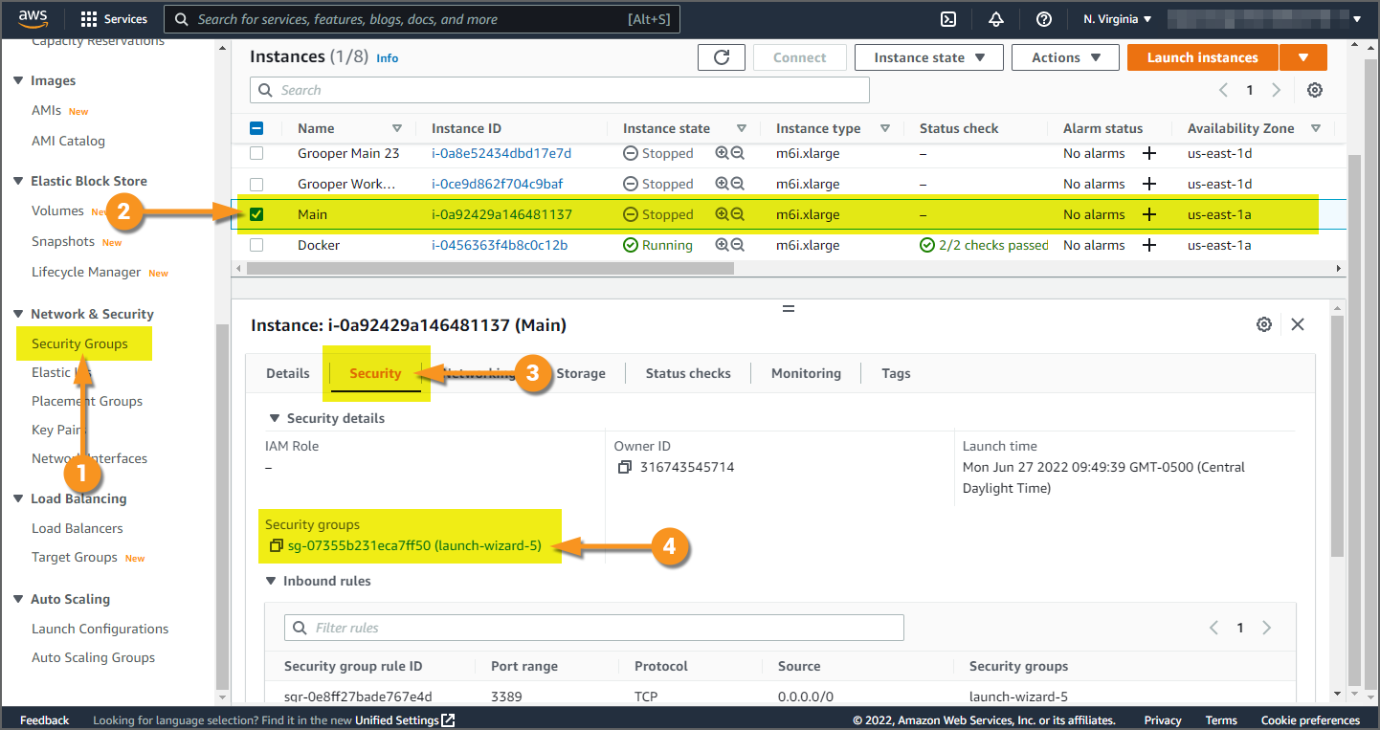Copy the Owner ID value
Image resolution: width=1380 pixels, height=730 pixels.
click(625, 468)
